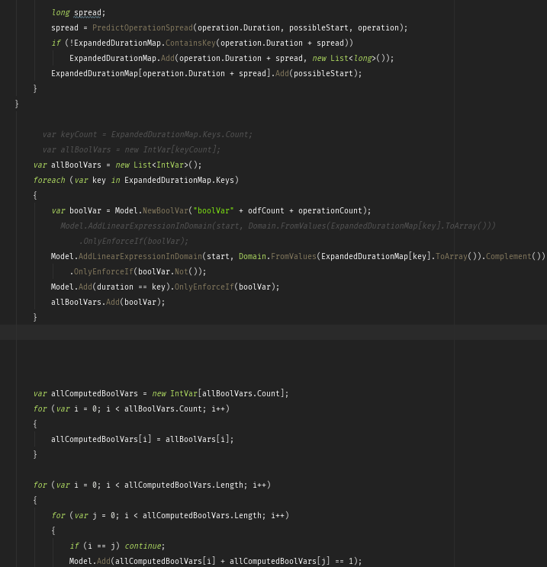Click the 'if (i == j)' condition
Viewport: 547px width, 567px height.
(x=95, y=546)
